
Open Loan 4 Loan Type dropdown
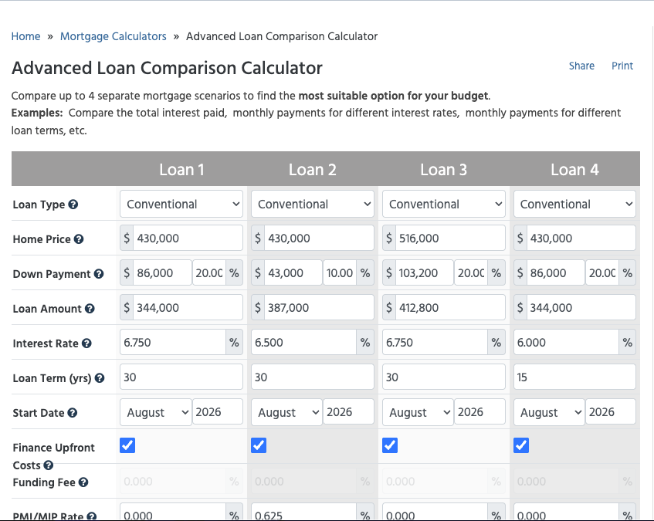(574, 204)
